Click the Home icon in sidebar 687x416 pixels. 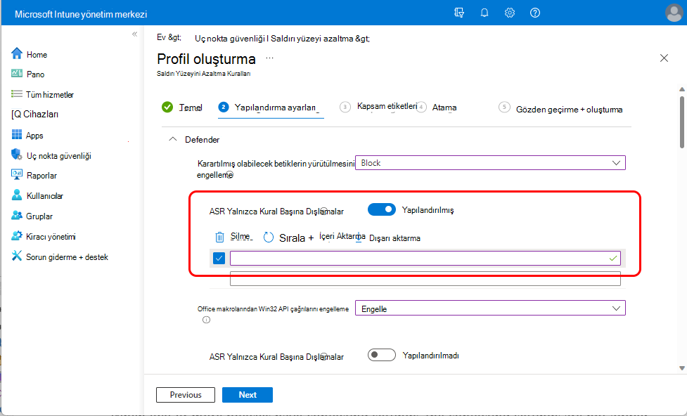17,53
